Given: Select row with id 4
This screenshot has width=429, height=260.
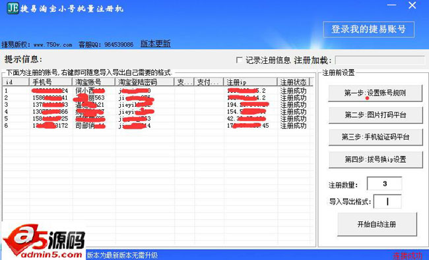Looking at the screenshot, I should pyautogui.click(x=157, y=112).
